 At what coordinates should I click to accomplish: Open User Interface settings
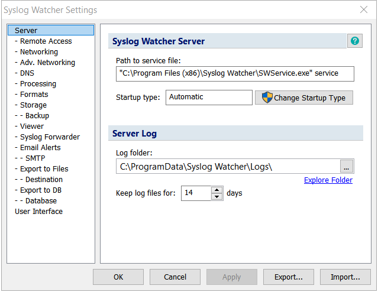(38, 211)
